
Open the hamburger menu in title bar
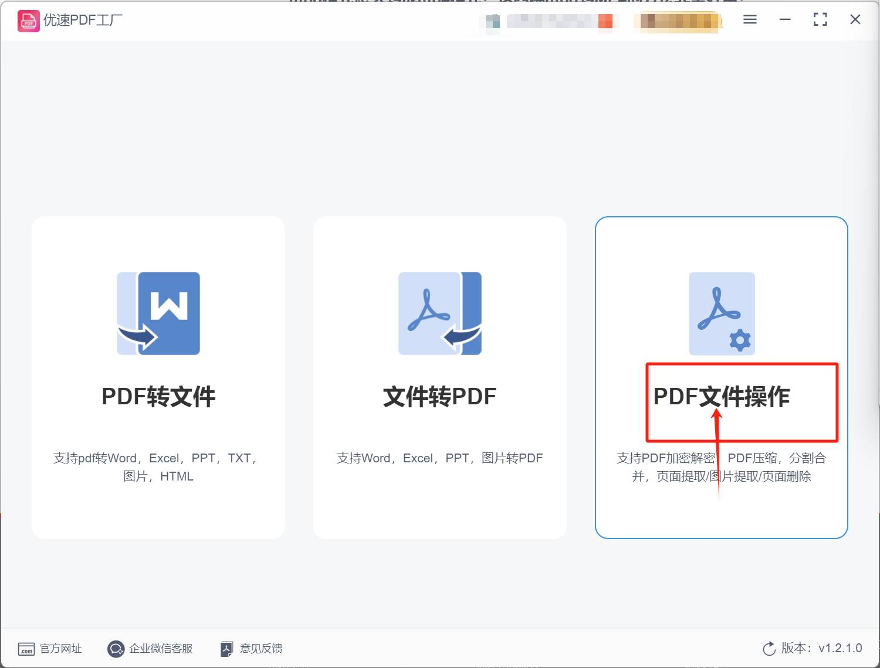coord(750,20)
